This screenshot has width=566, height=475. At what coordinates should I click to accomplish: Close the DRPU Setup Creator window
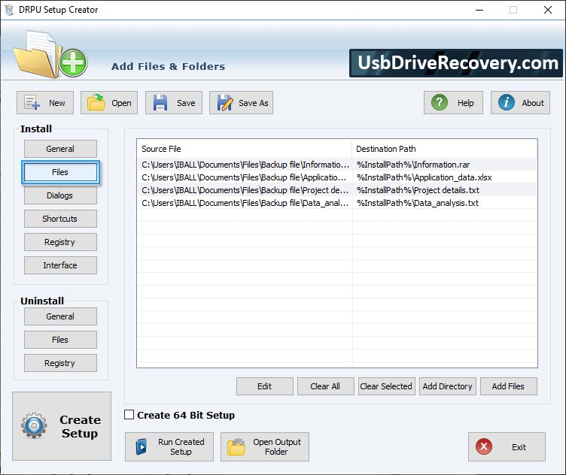pyautogui.click(x=548, y=10)
